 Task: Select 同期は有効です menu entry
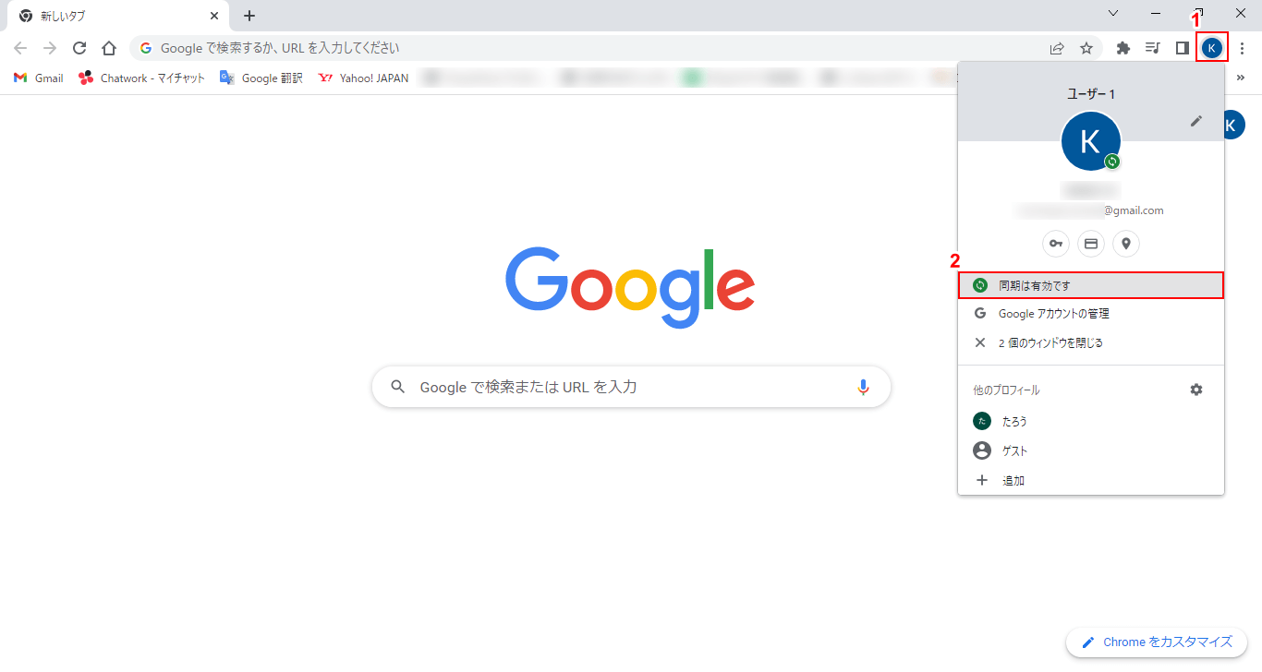(x=1091, y=286)
